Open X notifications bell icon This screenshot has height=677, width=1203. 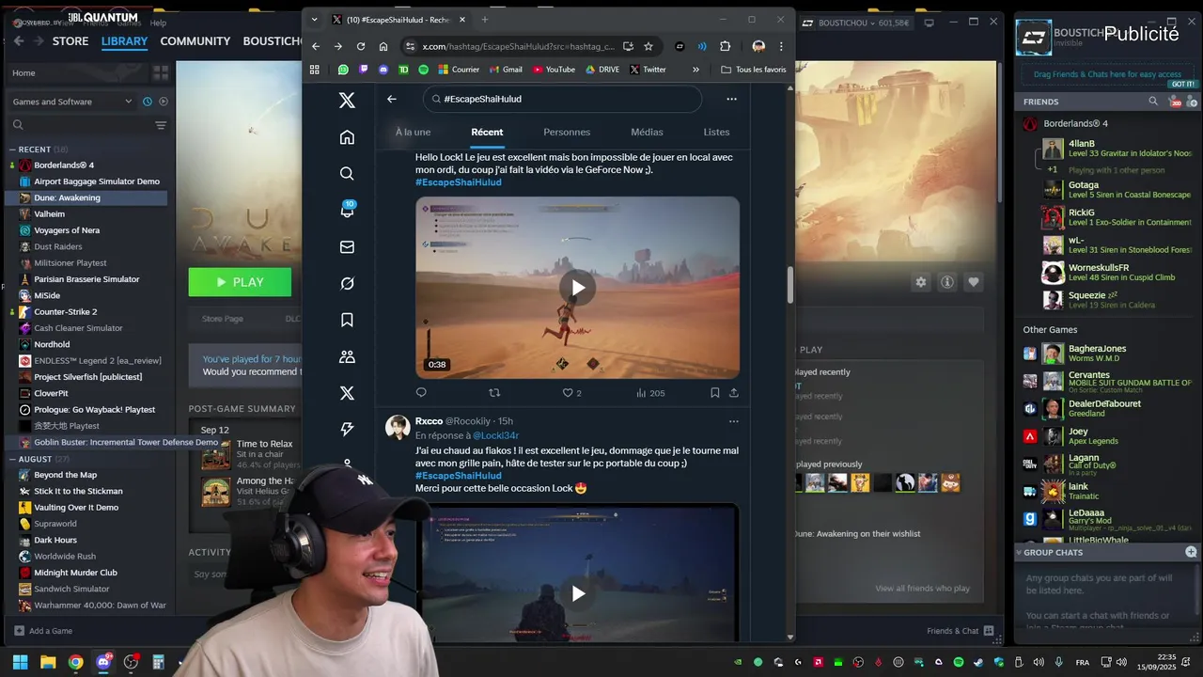[x=347, y=211]
